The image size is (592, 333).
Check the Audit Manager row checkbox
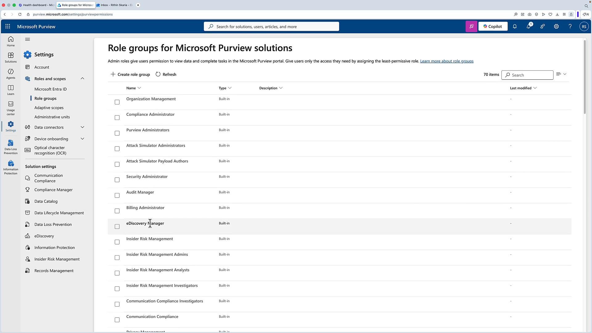tap(117, 195)
